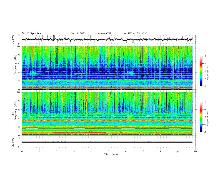This screenshot has width=220, height=170.
Task: Click the 'ch.3(V)' axis label
Action: point(13,142)
